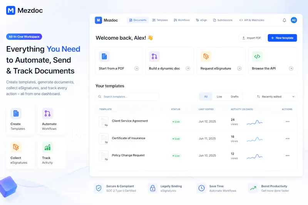Click the Track Activity chart icon
Viewport: 308px width, 205px height.
coord(47,147)
